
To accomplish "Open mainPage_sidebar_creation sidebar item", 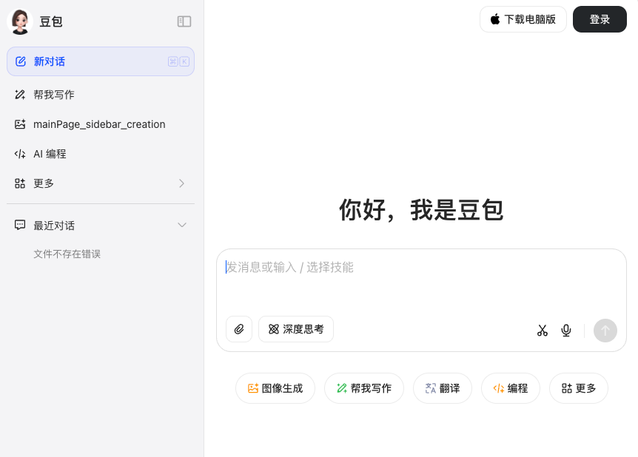I will click(x=101, y=124).
